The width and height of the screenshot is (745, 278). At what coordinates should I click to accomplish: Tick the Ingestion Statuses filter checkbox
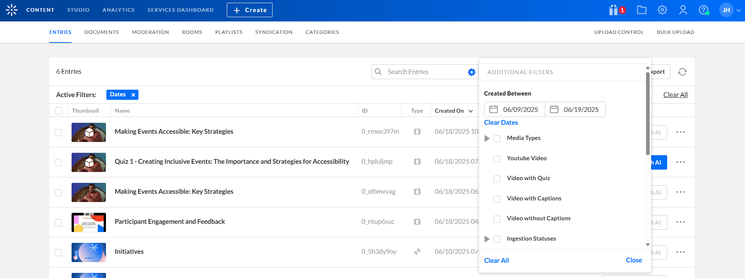497,239
